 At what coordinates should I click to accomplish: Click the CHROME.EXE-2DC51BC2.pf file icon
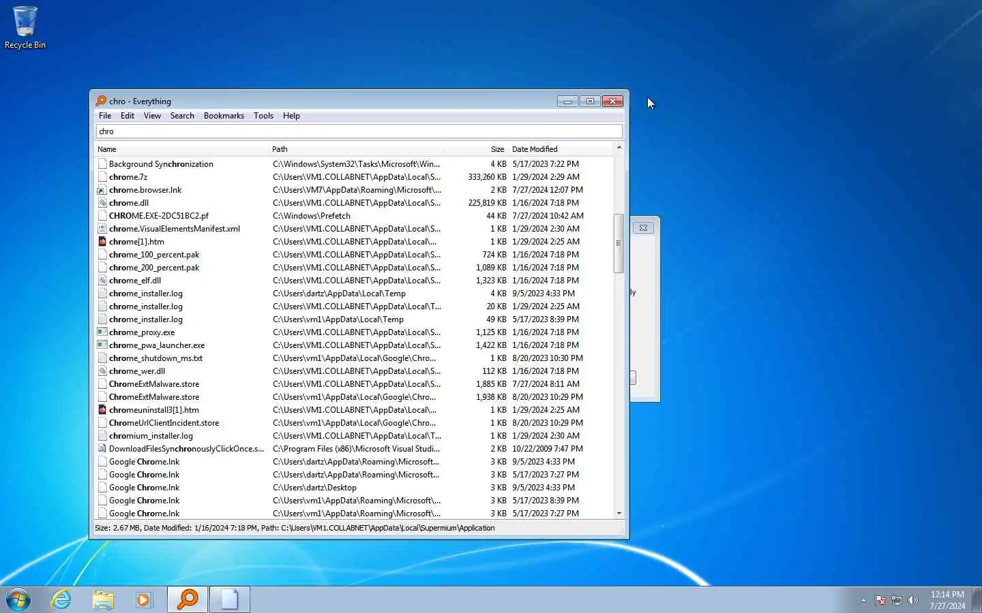coord(102,216)
